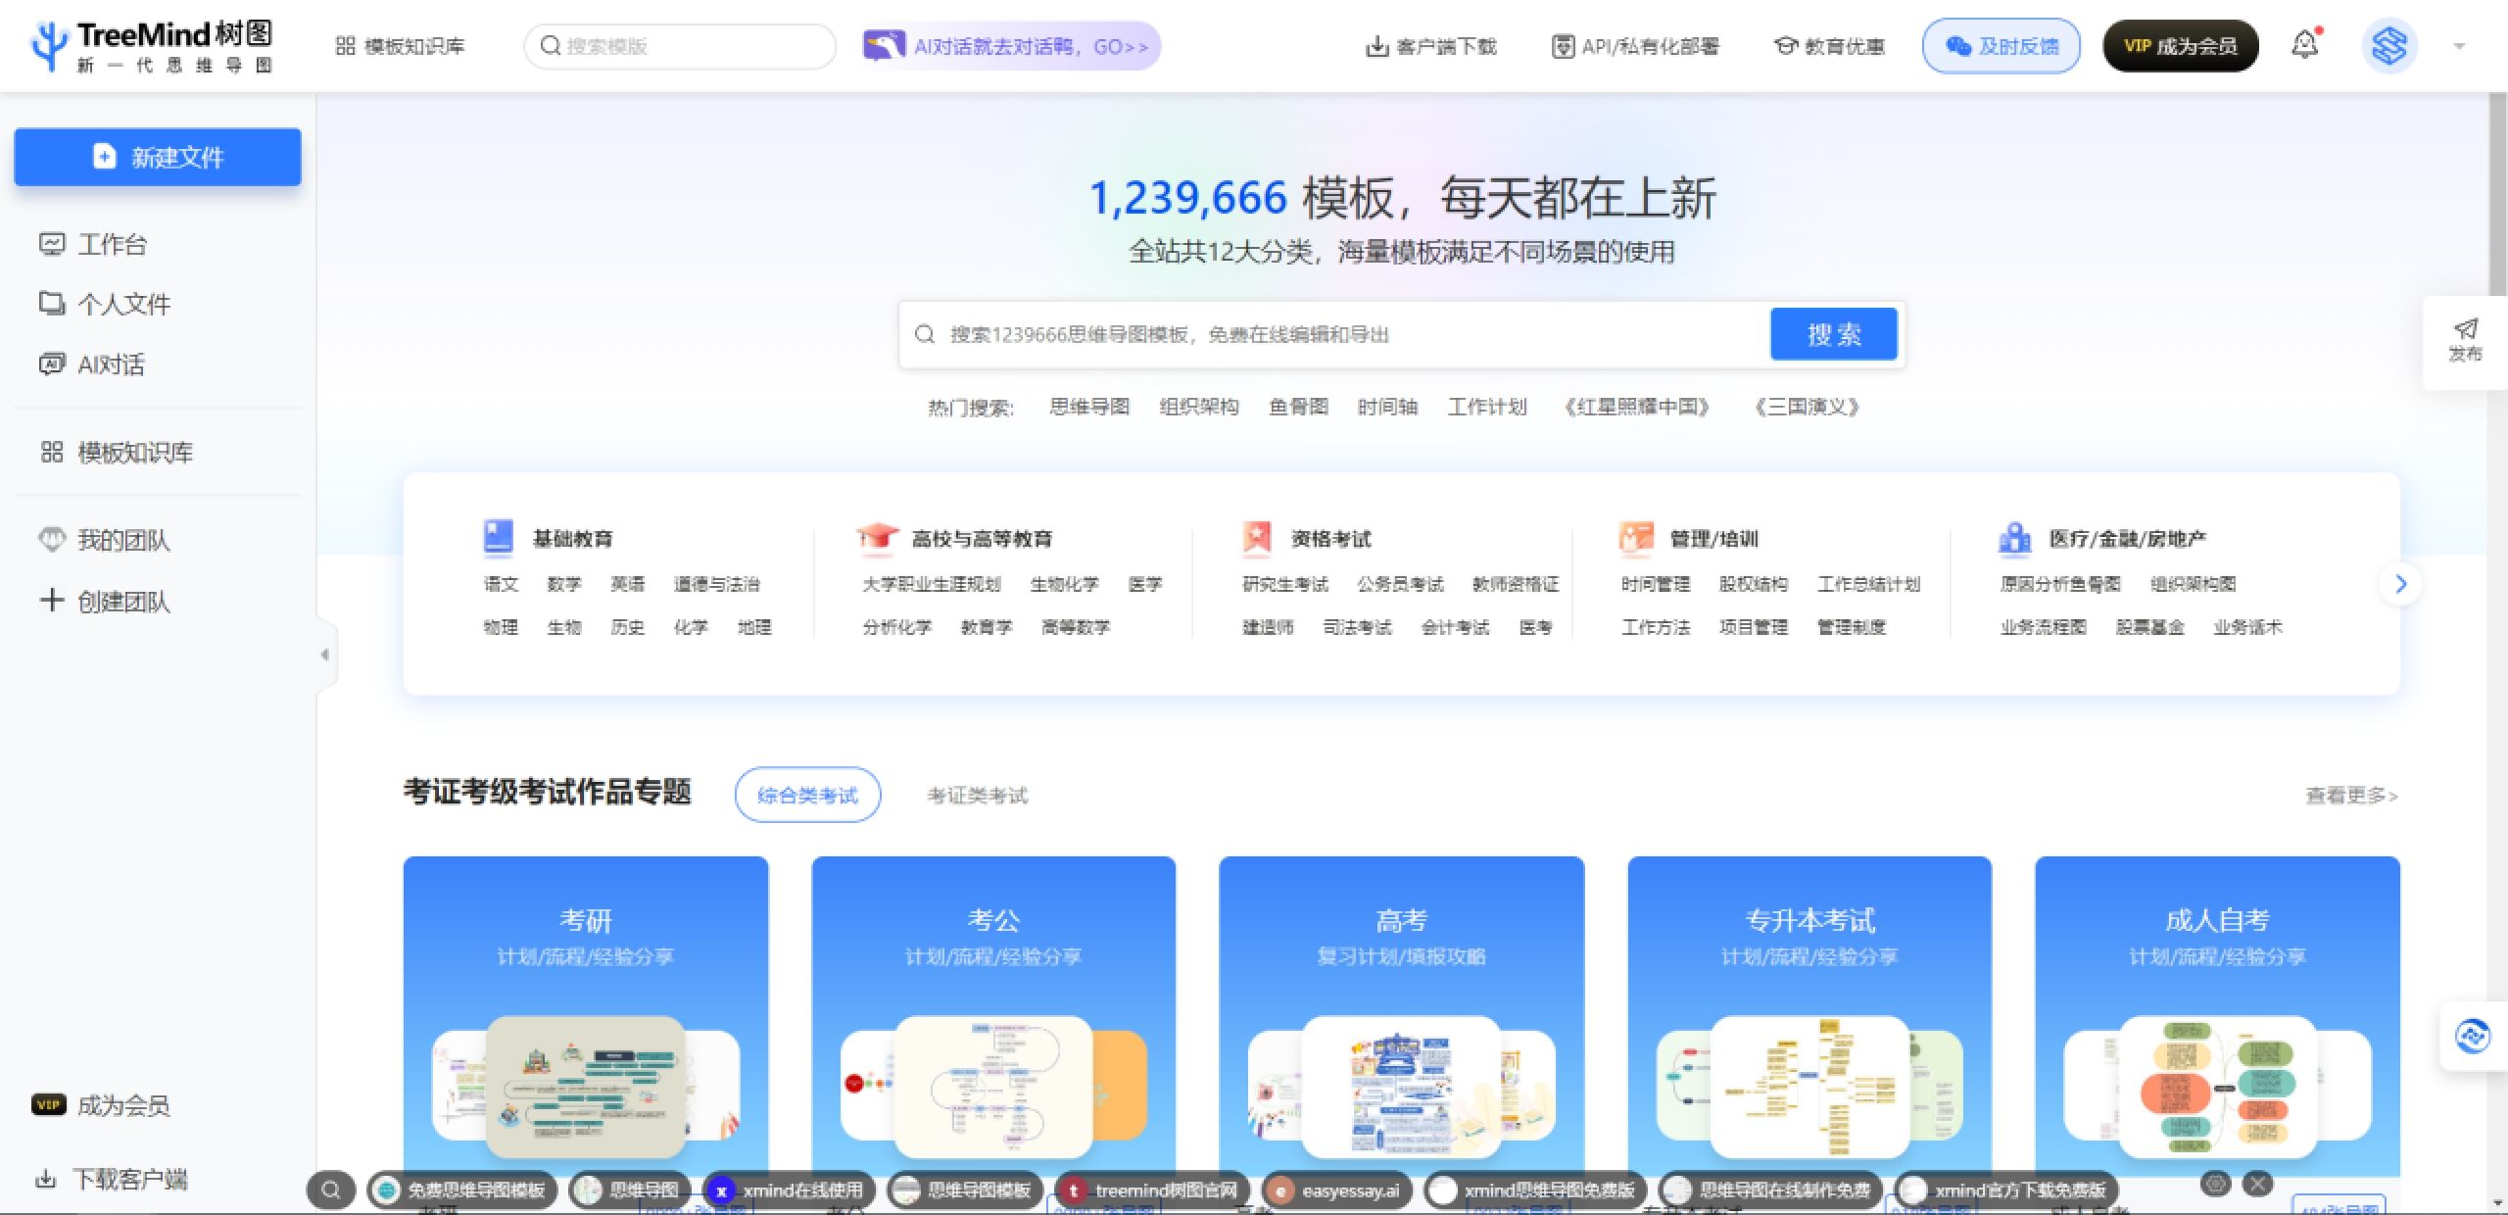
Task: Open the user avatar profile icon
Action: coord(2388,46)
